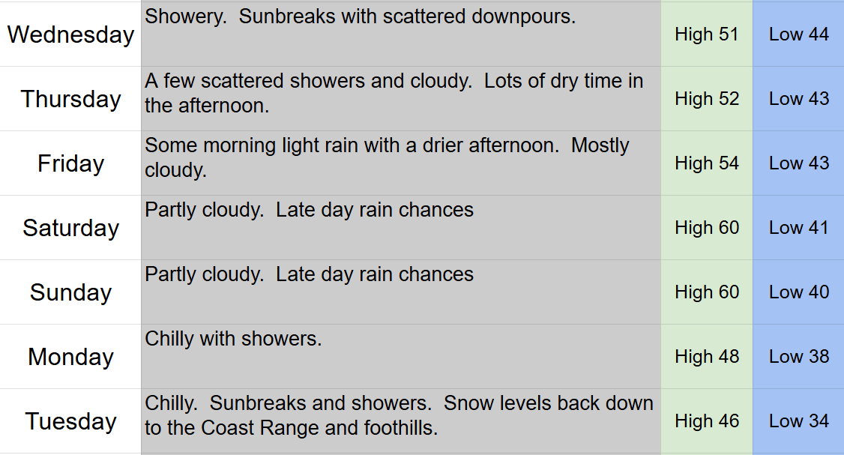The width and height of the screenshot is (844, 455).
Task: Click the Thursday day label cell
Action: pos(70,99)
